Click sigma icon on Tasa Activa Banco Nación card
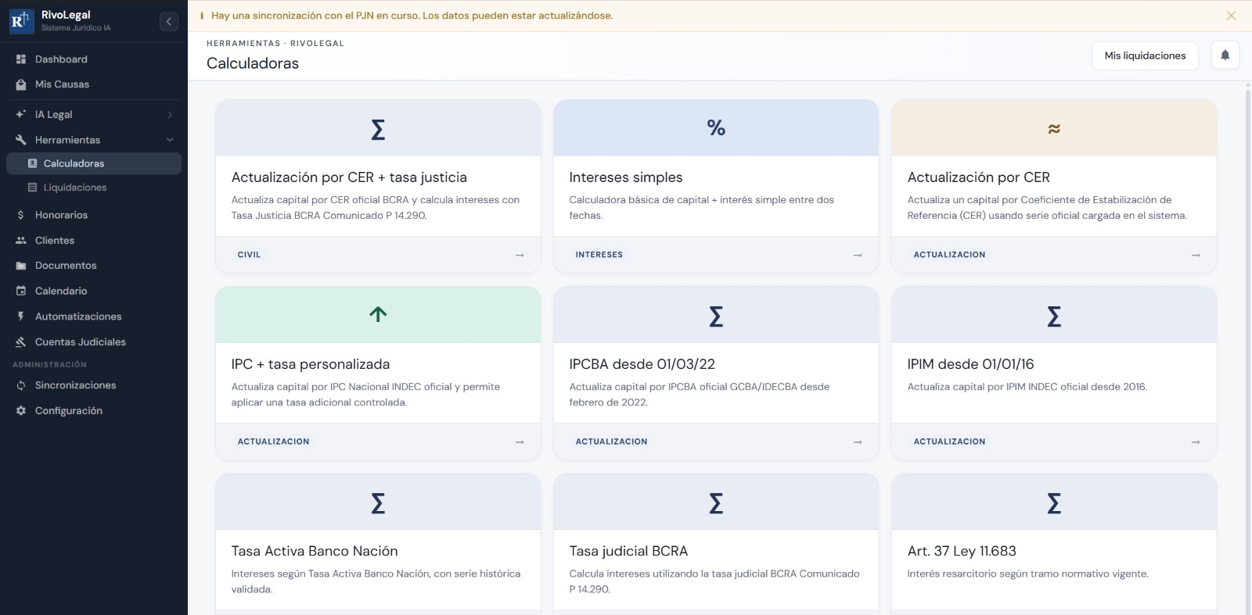Screen dimensions: 1252x615 378,502
